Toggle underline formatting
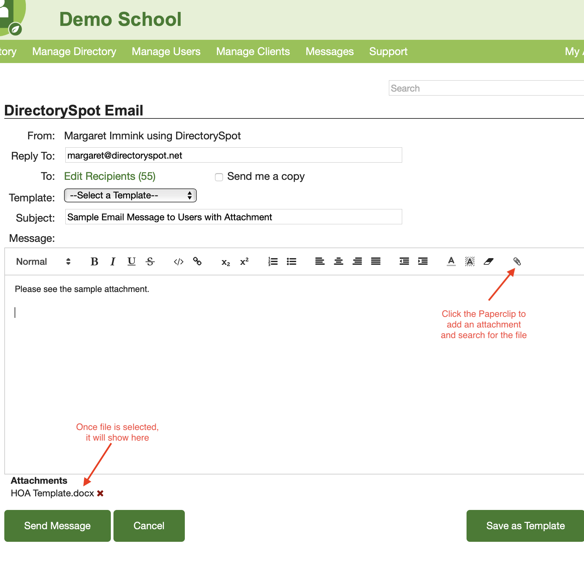Viewport: 584px width, 570px height. coord(131,261)
